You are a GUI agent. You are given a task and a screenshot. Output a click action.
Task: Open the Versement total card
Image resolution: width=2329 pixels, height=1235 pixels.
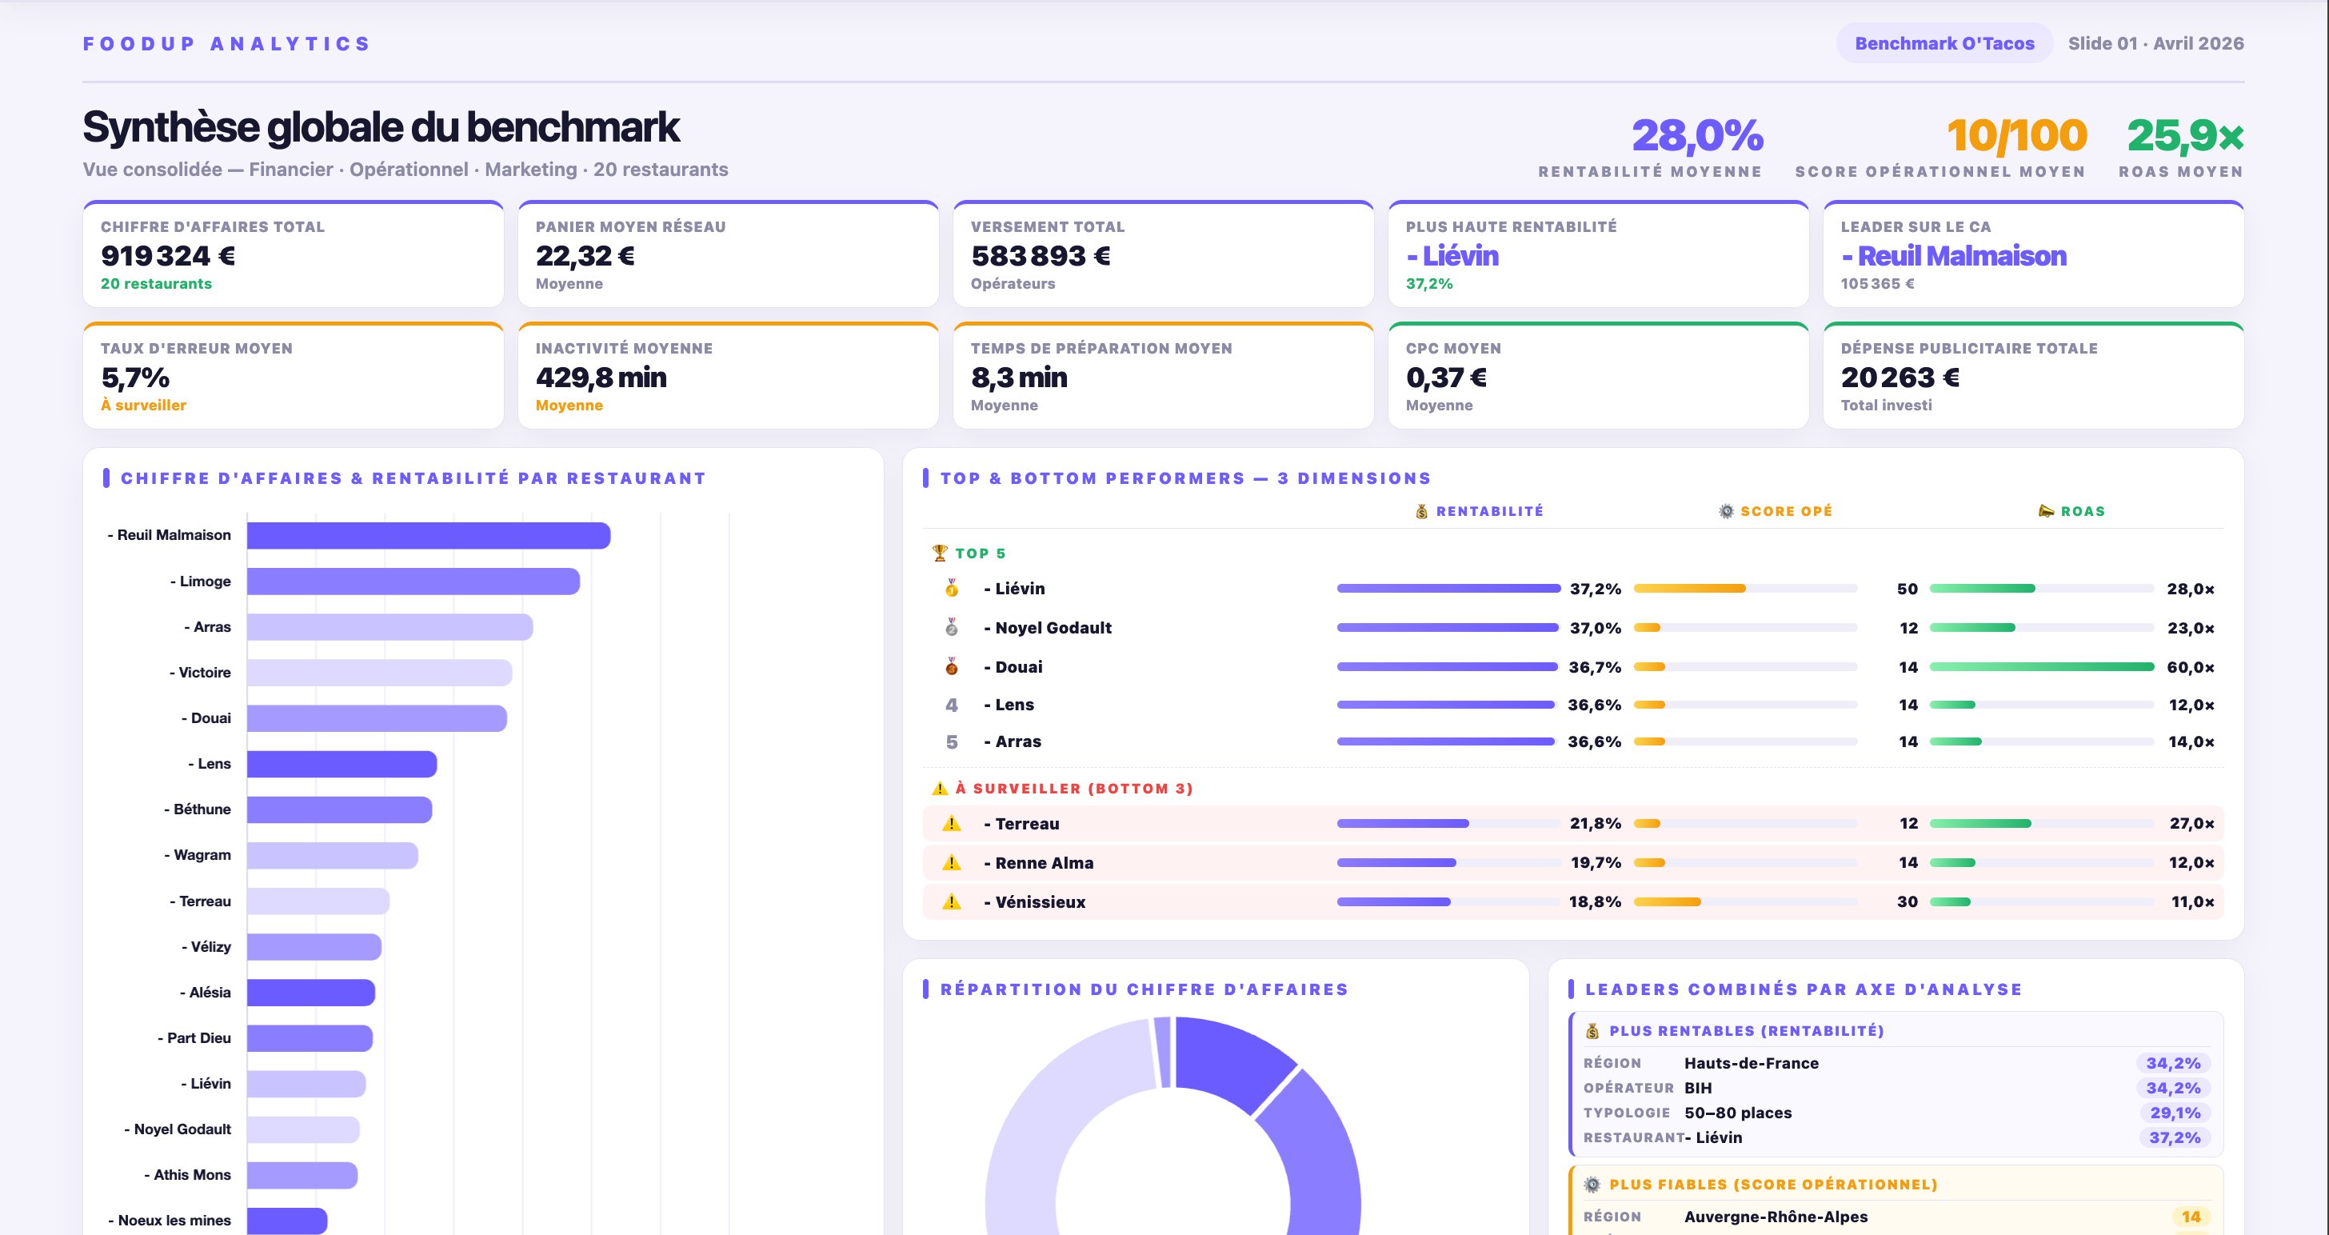[1163, 254]
